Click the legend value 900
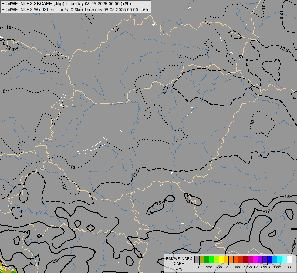 238,267
